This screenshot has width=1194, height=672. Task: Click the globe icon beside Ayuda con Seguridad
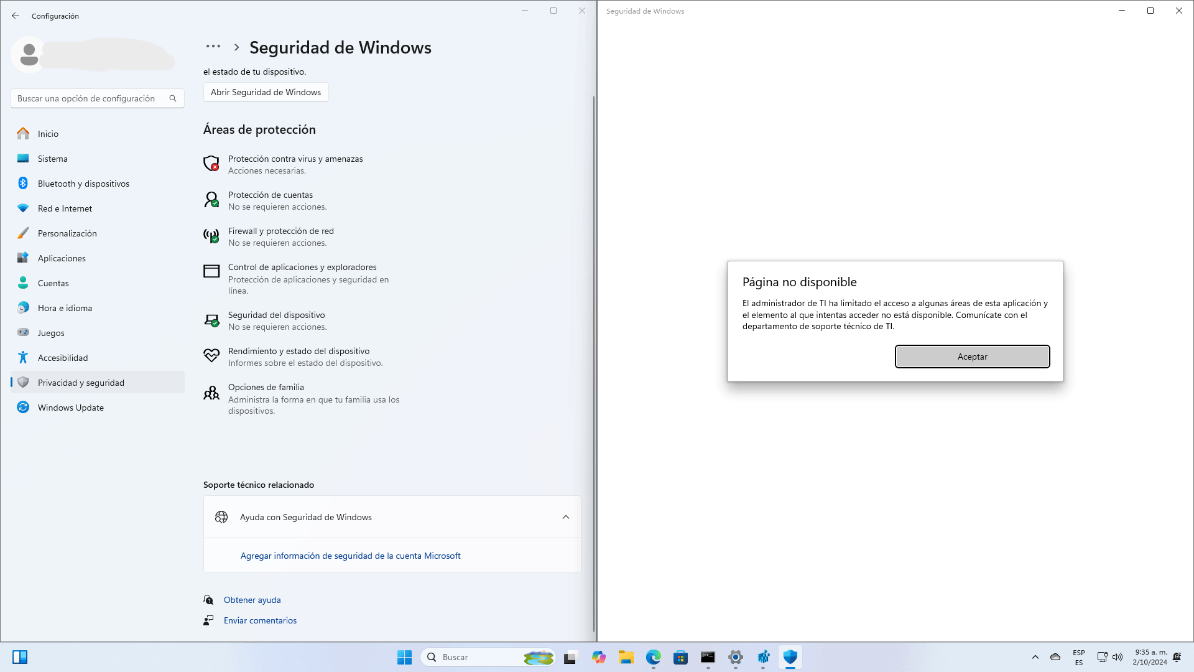(x=221, y=517)
